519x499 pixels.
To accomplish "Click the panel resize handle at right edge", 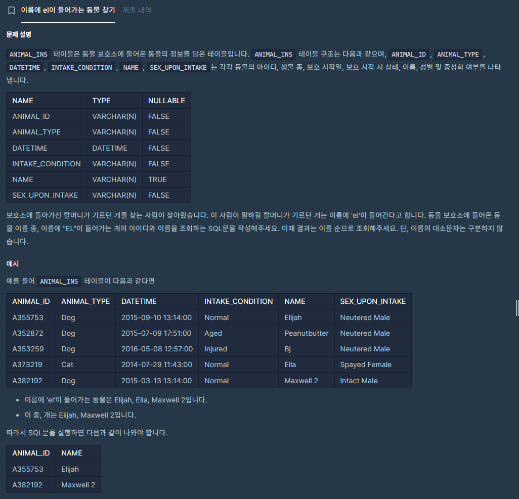I will [x=517, y=308].
